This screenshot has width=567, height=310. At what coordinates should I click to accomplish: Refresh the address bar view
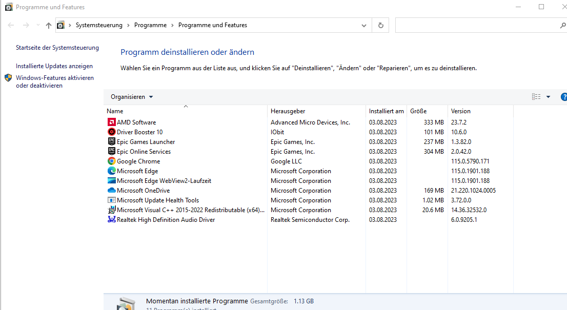pos(380,25)
